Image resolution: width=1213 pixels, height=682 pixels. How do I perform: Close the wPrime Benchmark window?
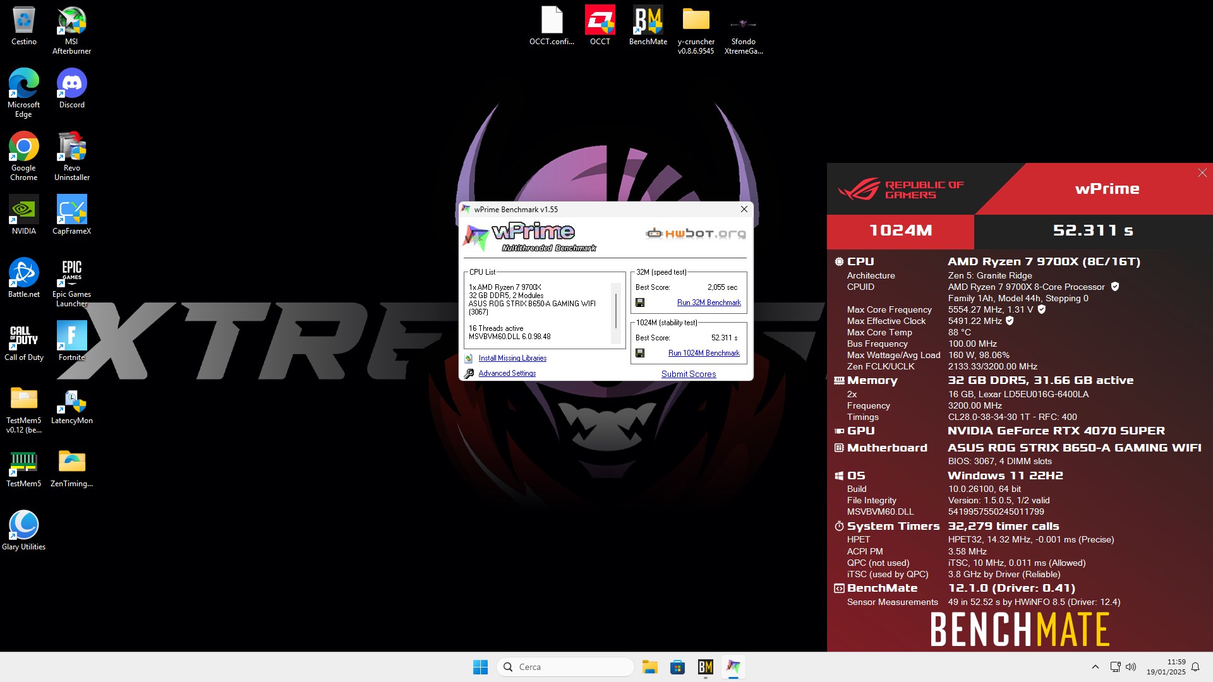[x=744, y=209]
